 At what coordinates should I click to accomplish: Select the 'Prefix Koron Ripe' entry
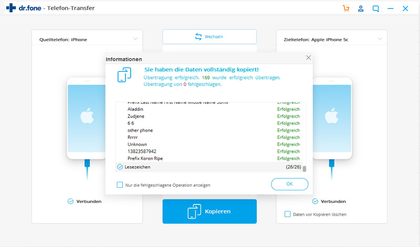pyautogui.click(x=145, y=158)
